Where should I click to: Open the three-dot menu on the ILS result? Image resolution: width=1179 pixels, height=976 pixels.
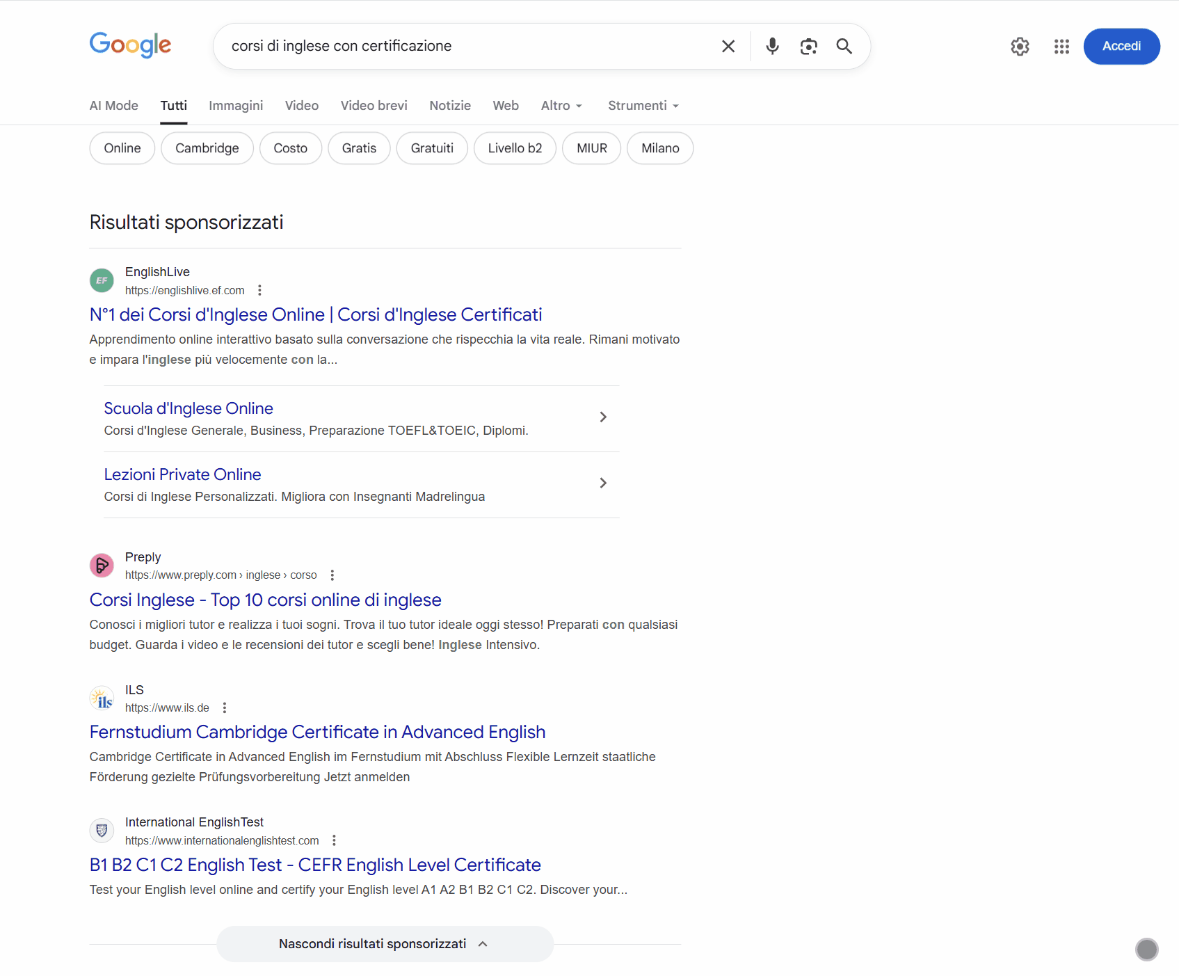pos(224,707)
